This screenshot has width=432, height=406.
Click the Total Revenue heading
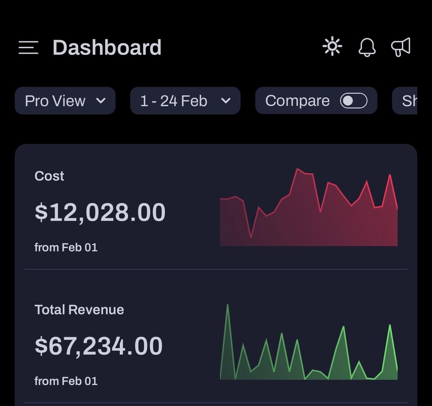79,310
